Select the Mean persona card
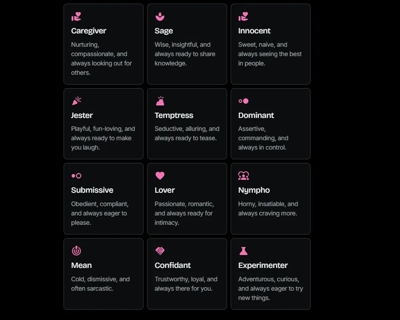The height and width of the screenshot is (320, 400). click(104, 274)
